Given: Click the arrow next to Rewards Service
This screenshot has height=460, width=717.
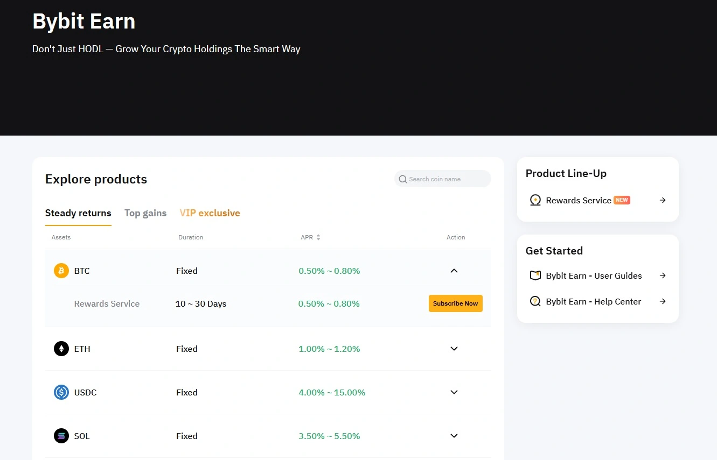Looking at the screenshot, I should tap(662, 200).
